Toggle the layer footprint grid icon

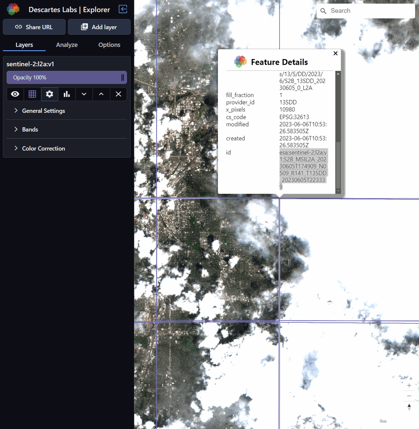pyautogui.click(x=32, y=94)
